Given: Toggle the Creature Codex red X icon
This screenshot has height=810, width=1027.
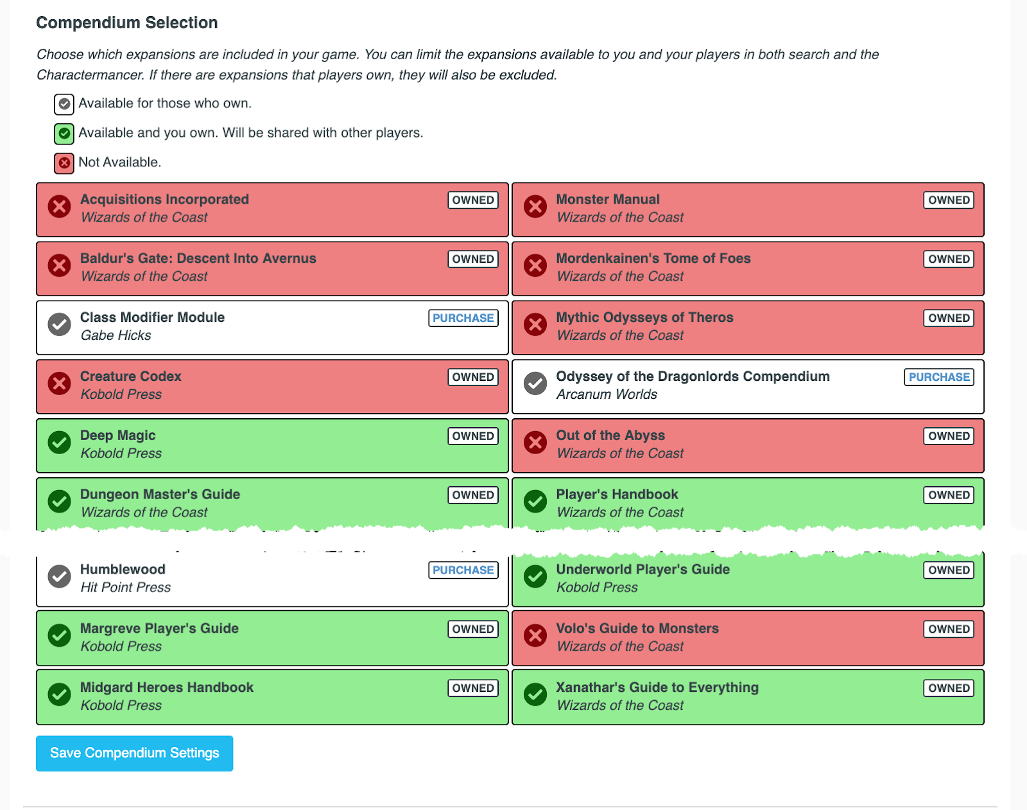Looking at the screenshot, I should (x=60, y=384).
